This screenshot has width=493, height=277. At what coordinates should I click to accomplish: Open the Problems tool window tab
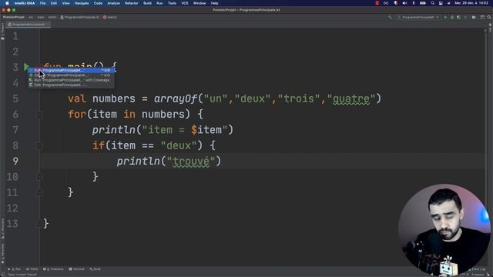(x=53, y=269)
